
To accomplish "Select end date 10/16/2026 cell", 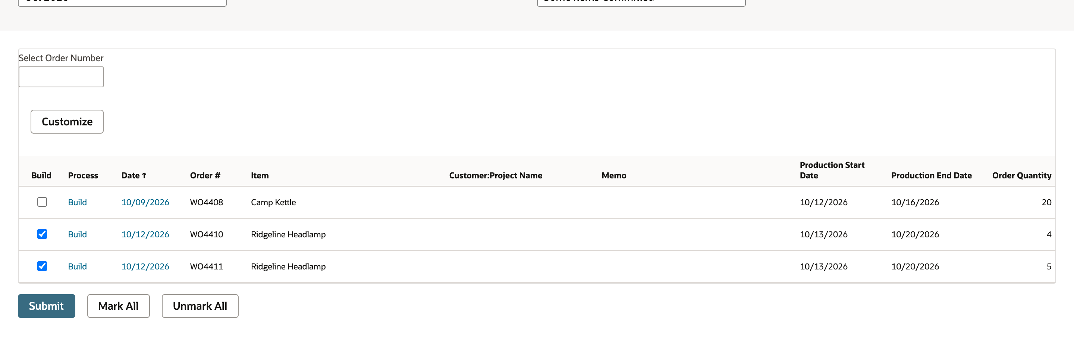I will pyautogui.click(x=915, y=202).
